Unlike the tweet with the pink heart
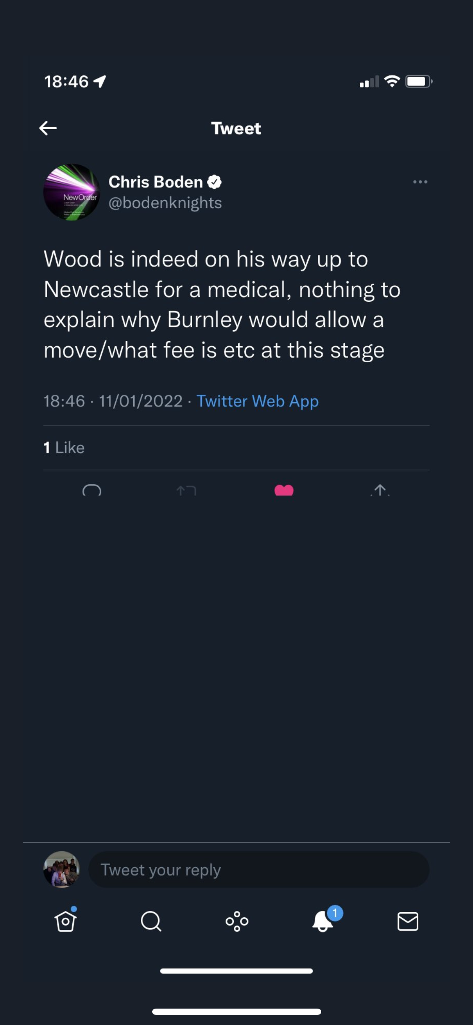Viewport: 473px width, 1025px height. 284,490
